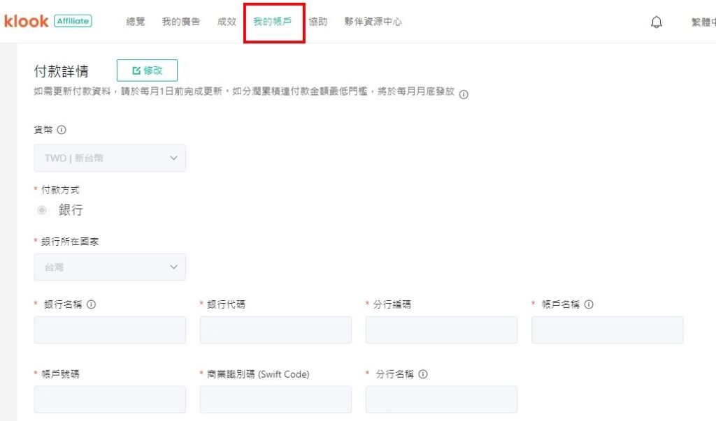716x421 pixels.
Task: Expand the 台灣 bank country dropdown
Action: pos(110,267)
